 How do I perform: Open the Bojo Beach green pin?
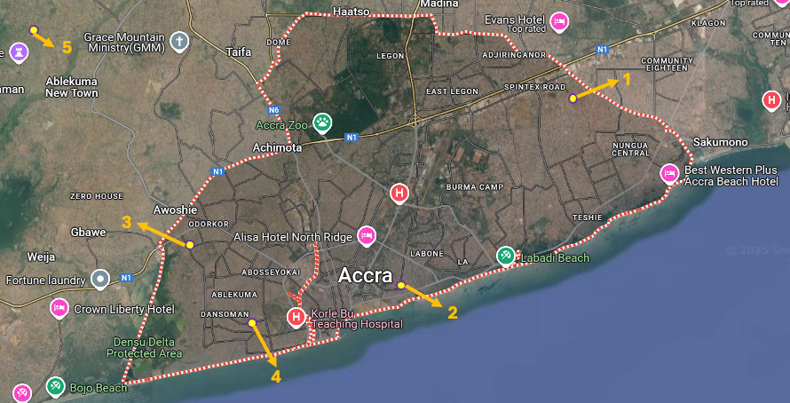[x=55, y=387]
